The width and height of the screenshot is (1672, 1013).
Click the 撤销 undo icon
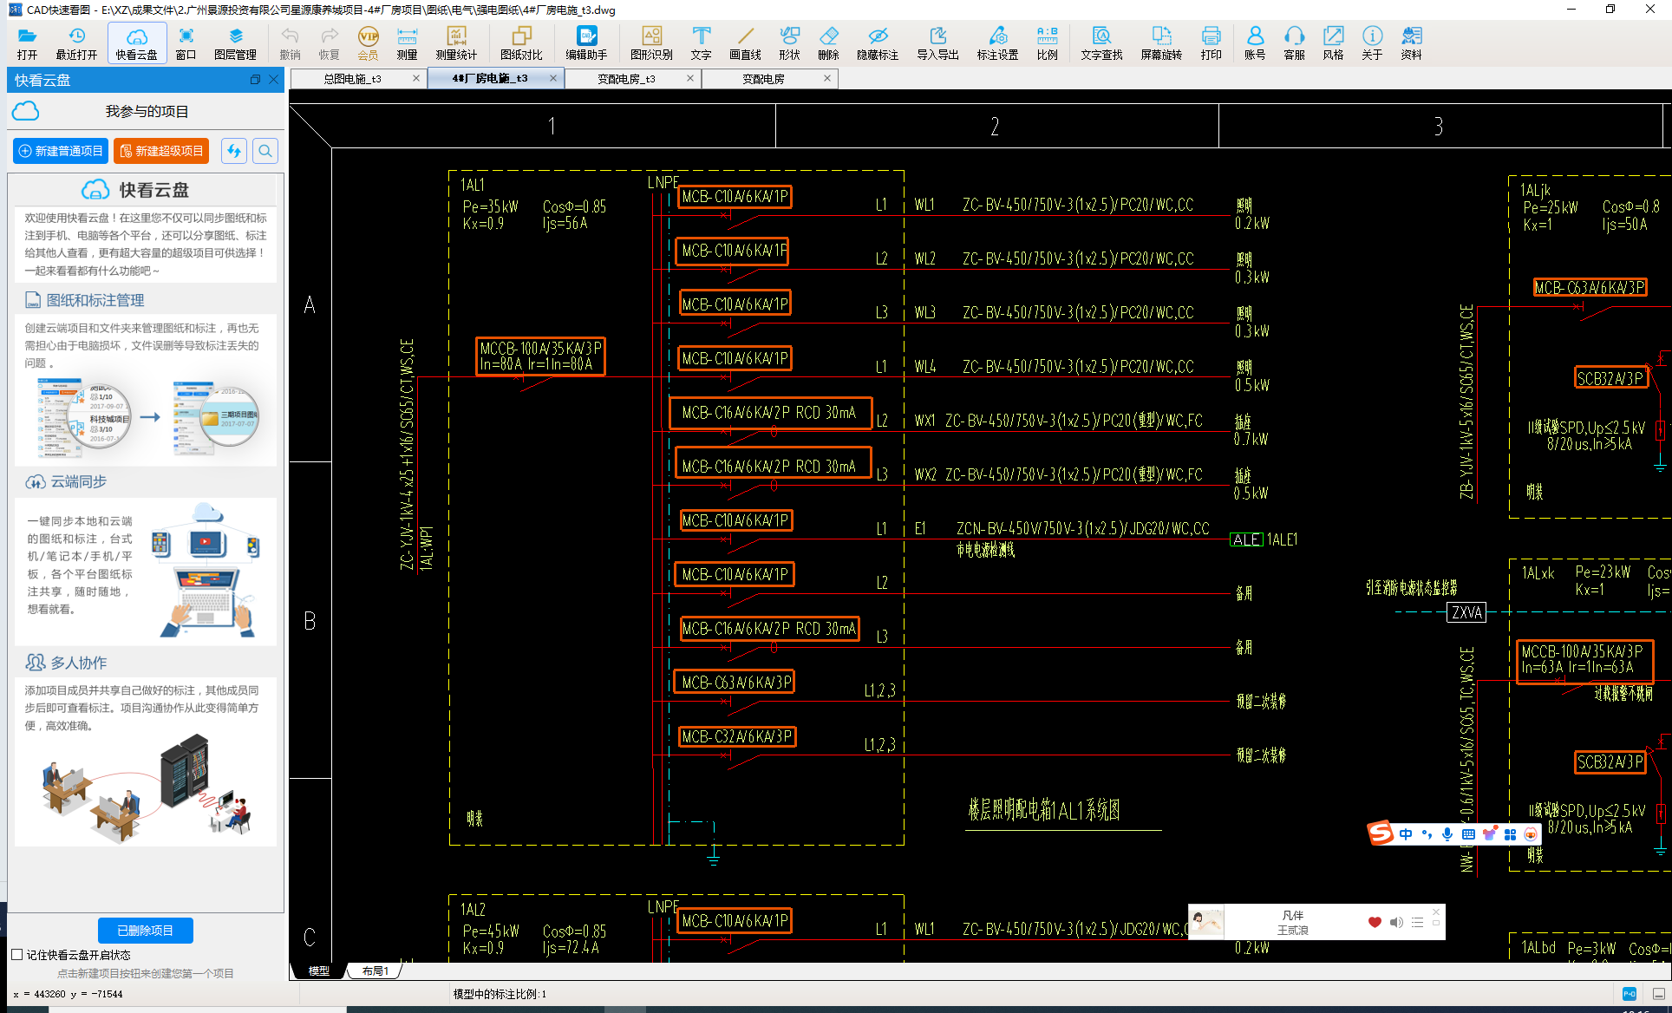290,42
